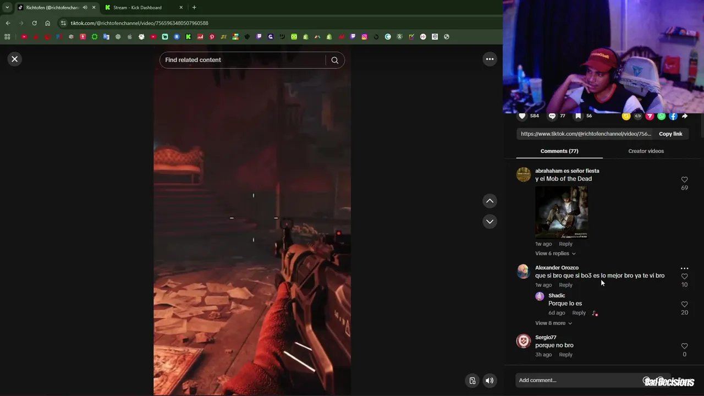Viewport: 704px width, 396px height.
Task: Like the video with the heart icon
Action: click(x=522, y=116)
